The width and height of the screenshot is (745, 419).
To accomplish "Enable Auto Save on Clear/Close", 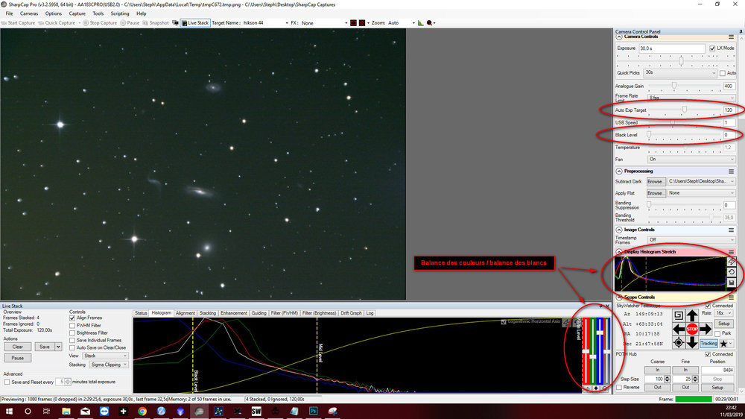I will point(72,347).
